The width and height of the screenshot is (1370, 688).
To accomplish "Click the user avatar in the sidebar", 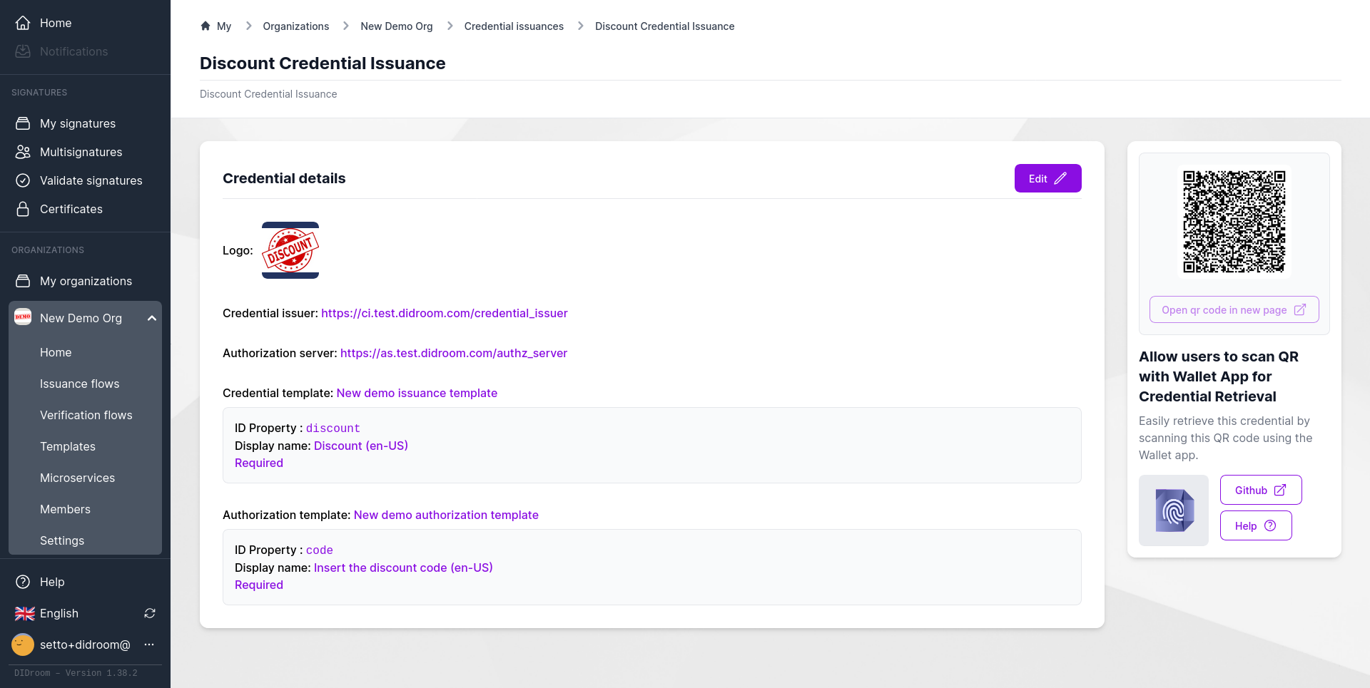I will click(23, 645).
